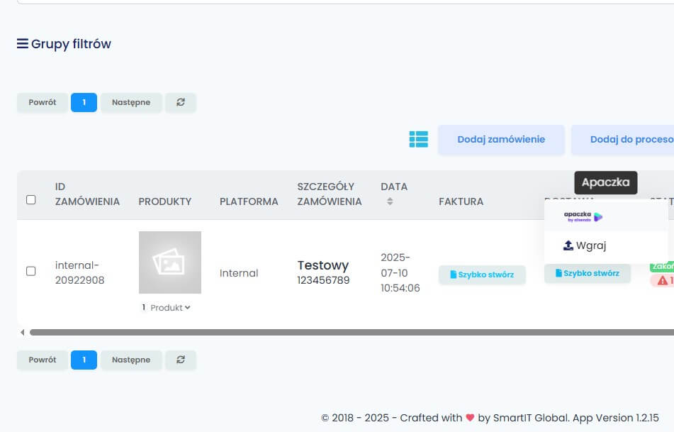Check the order internal-20922908 checkbox

click(30, 271)
